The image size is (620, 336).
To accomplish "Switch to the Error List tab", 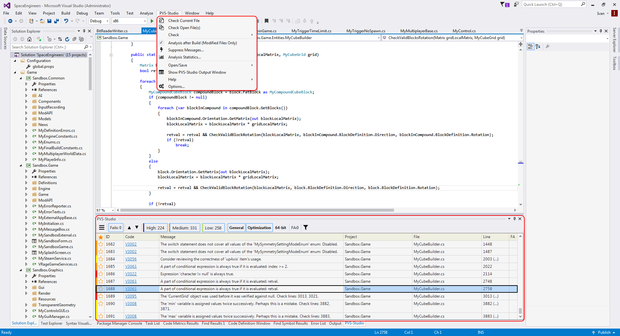I will tap(318, 323).
